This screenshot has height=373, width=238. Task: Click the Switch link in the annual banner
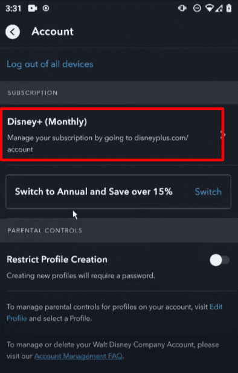tap(208, 192)
